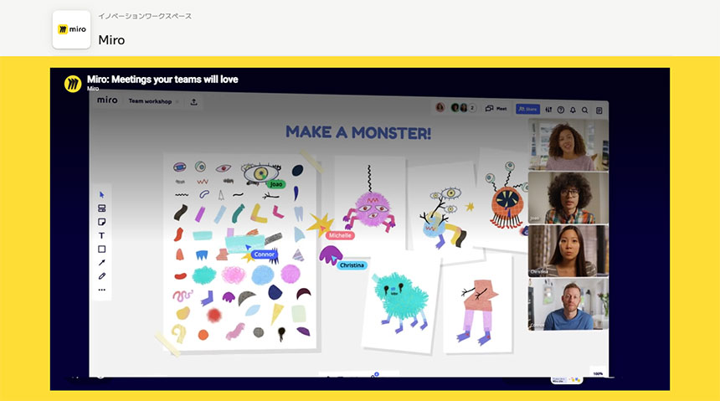Click the export board upload icon

(193, 101)
